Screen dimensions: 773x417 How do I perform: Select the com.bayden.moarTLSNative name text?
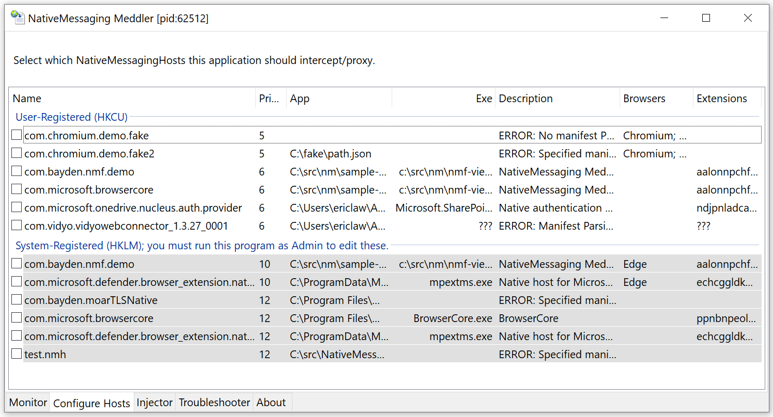coord(91,300)
